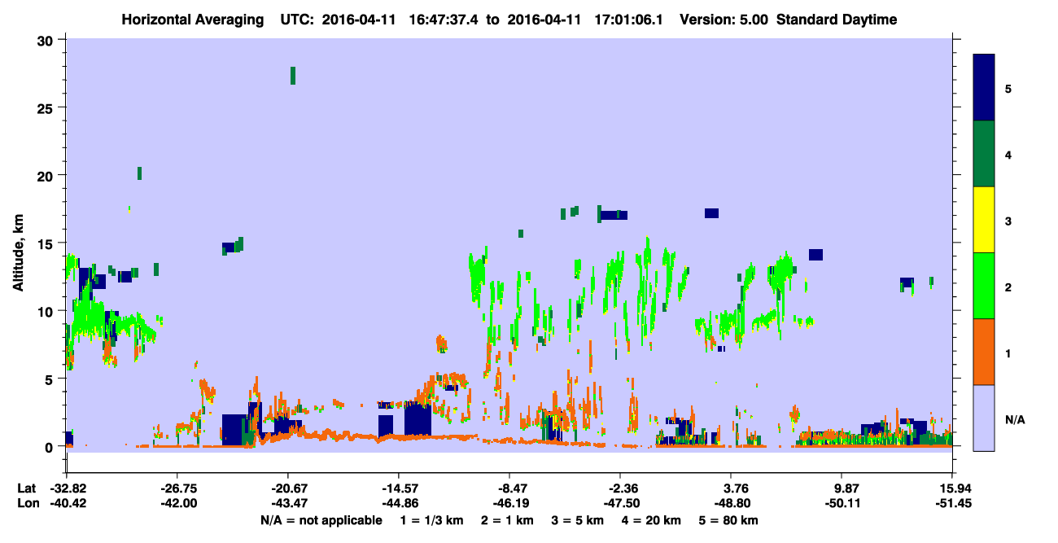Screen dimensions: 1058x543
Task: Click longitude value -47.50
Action: 620,503
